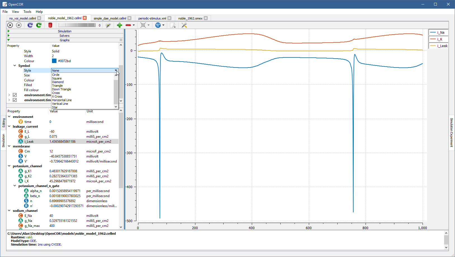The width and height of the screenshot is (455, 257).
Task: Open the Tools menu
Action: 27,12
